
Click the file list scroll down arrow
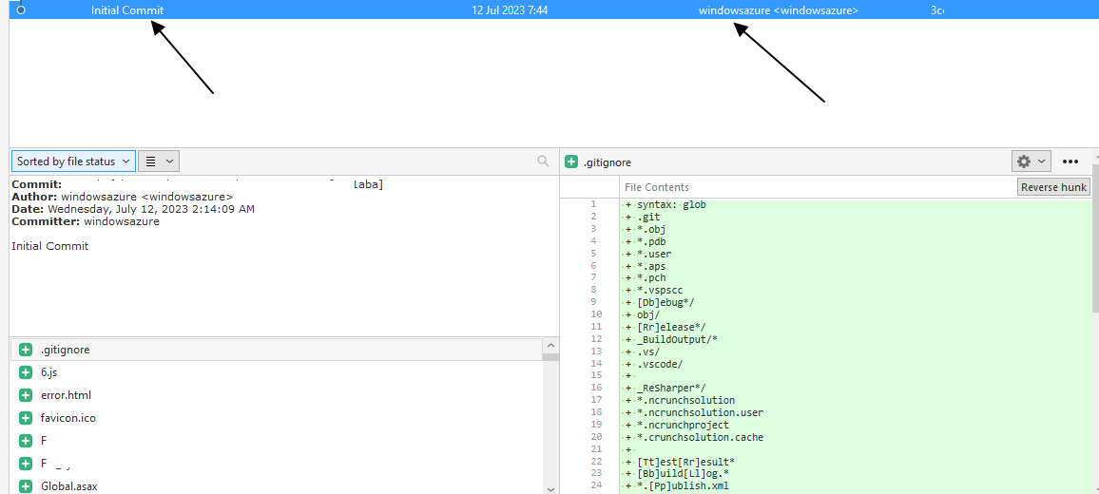point(550,487)
